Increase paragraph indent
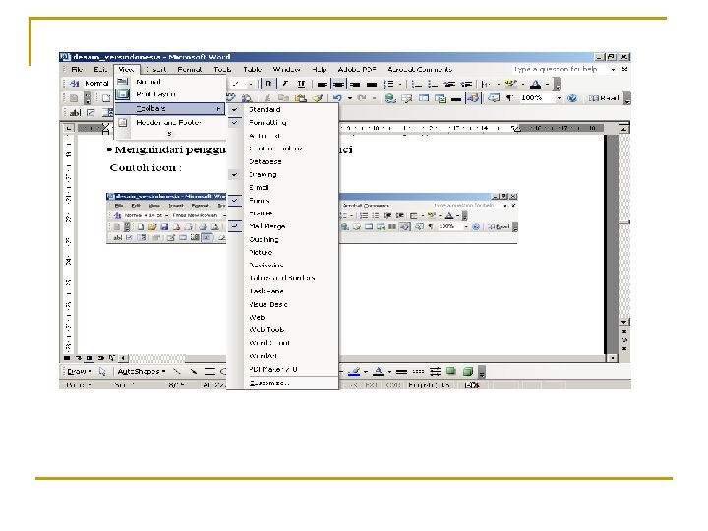The width and height of the screenshot is (708, 531). (x=466, y=84)
